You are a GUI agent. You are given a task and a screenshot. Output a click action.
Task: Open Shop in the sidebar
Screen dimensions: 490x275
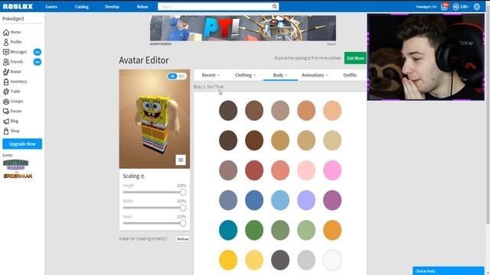[11, 131]
